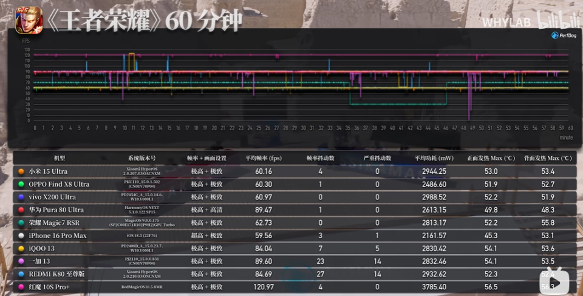Image resolution: width=583 pixels, height=296 pixels.
Task: Click the front temperature value 56.5
Action: [491, 287]
